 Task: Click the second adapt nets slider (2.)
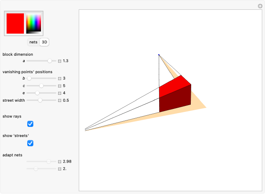41,169
